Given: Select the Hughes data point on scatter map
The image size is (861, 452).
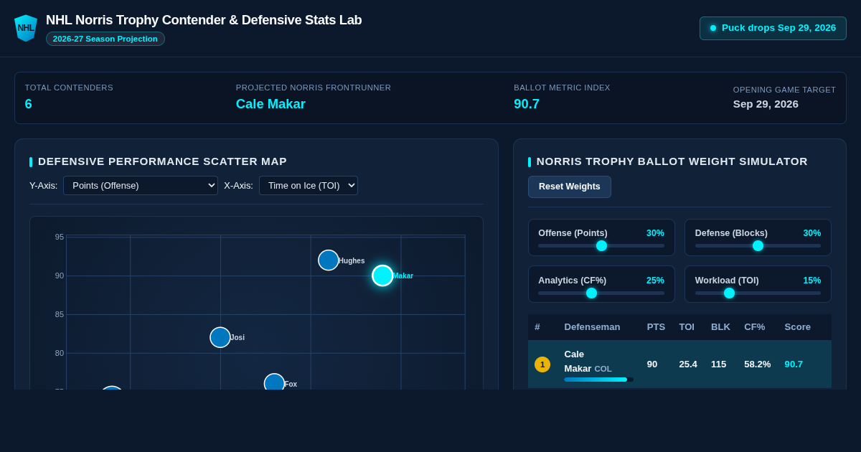Looking at the screenshot, I should [x=329, y=260].
